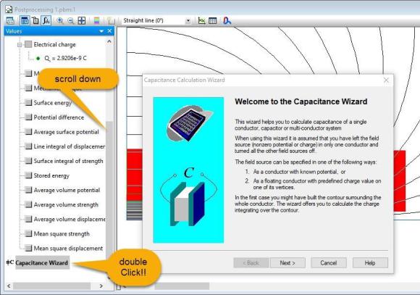This screenshot has height=295, width=420.
Task: Close the Values panel
Action: pyautogui.click(x=109, y=31)
